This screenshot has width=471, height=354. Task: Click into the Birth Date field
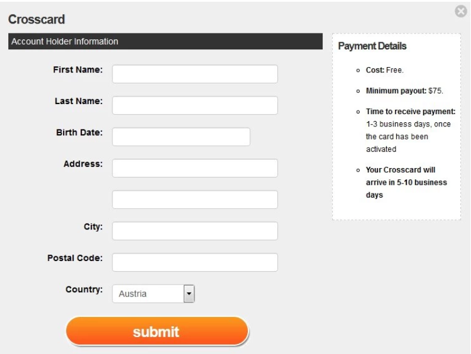(x=181, y=136)
